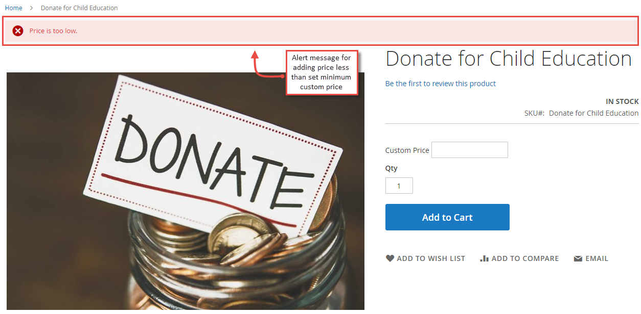The image size is (641, 314).
Task: Click the product title heading
Action: [509, 59]
